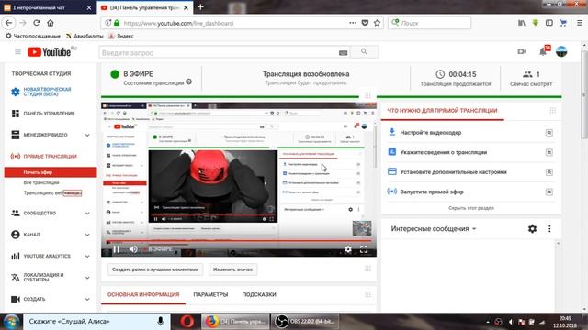Open Firefox hamburger menu
The height and width of the screenshot is (330, 588).
pos(580,23)
